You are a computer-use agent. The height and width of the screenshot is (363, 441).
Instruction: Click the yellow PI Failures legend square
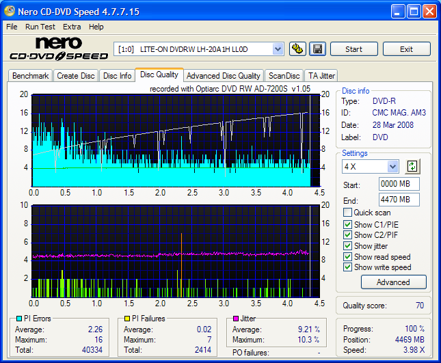click(x=126, y=319)
